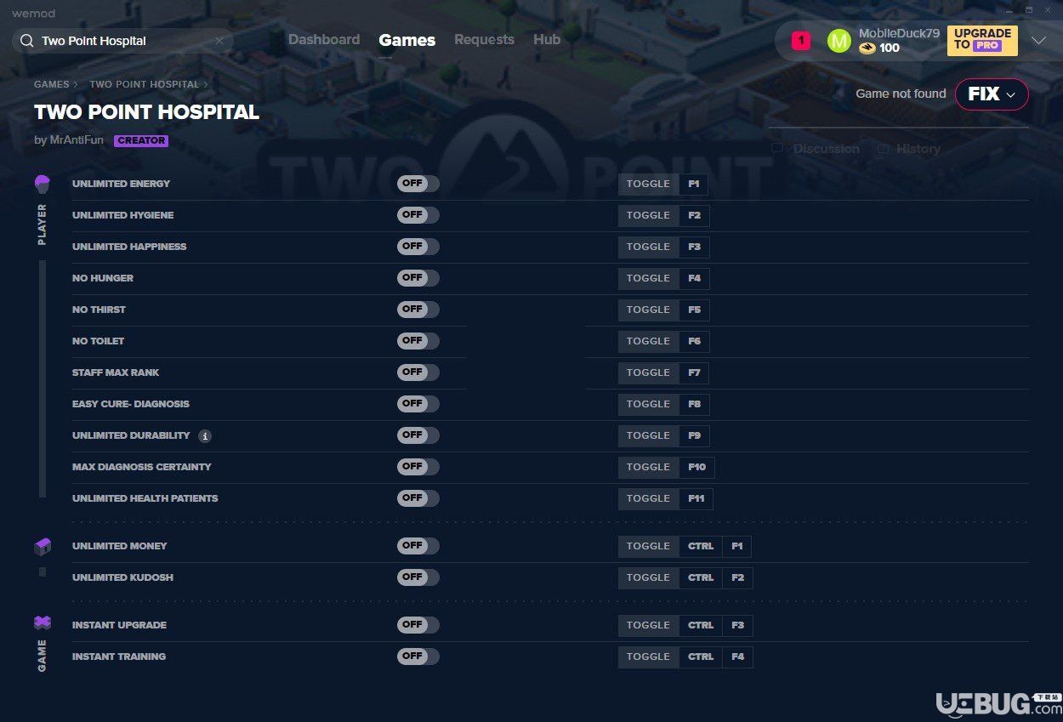Click TWO POINT HOSPITAL breadcrumb link

click(x=144, y=84)
